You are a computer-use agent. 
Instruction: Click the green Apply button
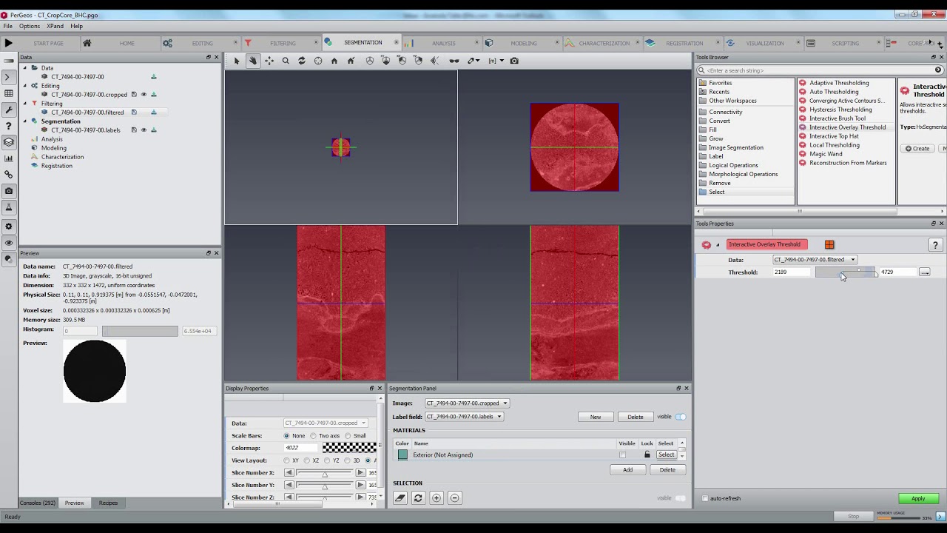[918, 499]
